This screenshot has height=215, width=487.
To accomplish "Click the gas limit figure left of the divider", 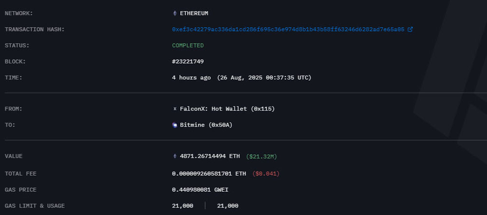I will click(183, 206).
